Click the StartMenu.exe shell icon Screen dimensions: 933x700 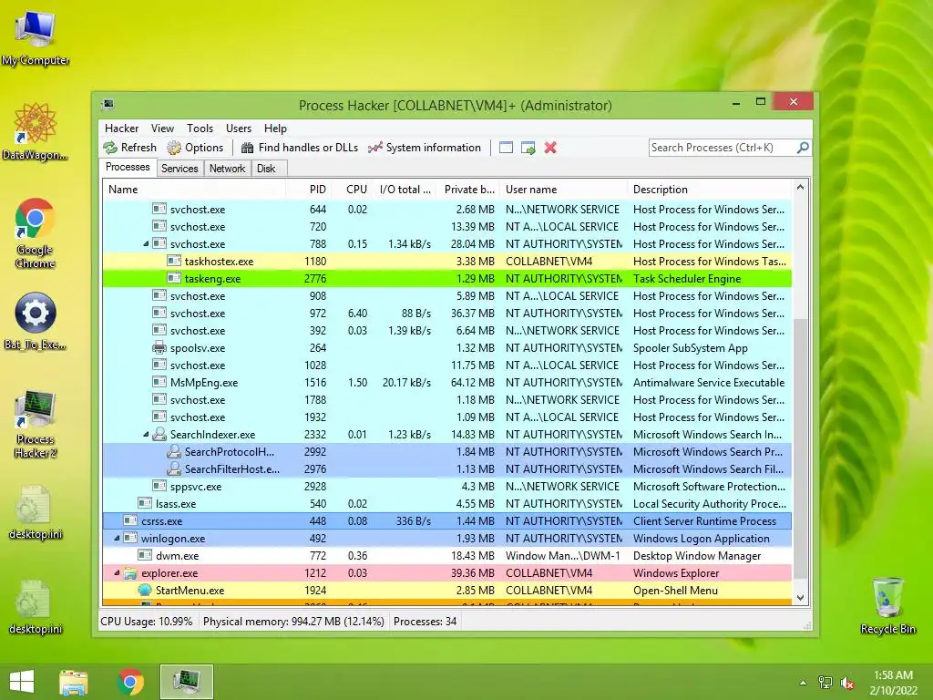point(145,591)
